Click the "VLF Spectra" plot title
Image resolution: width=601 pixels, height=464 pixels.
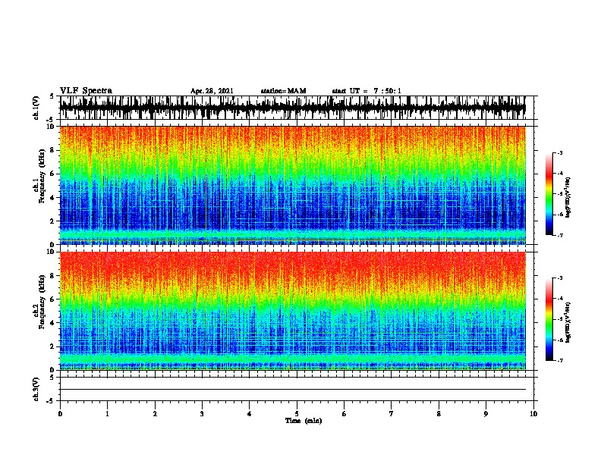[x=86, y=91]
